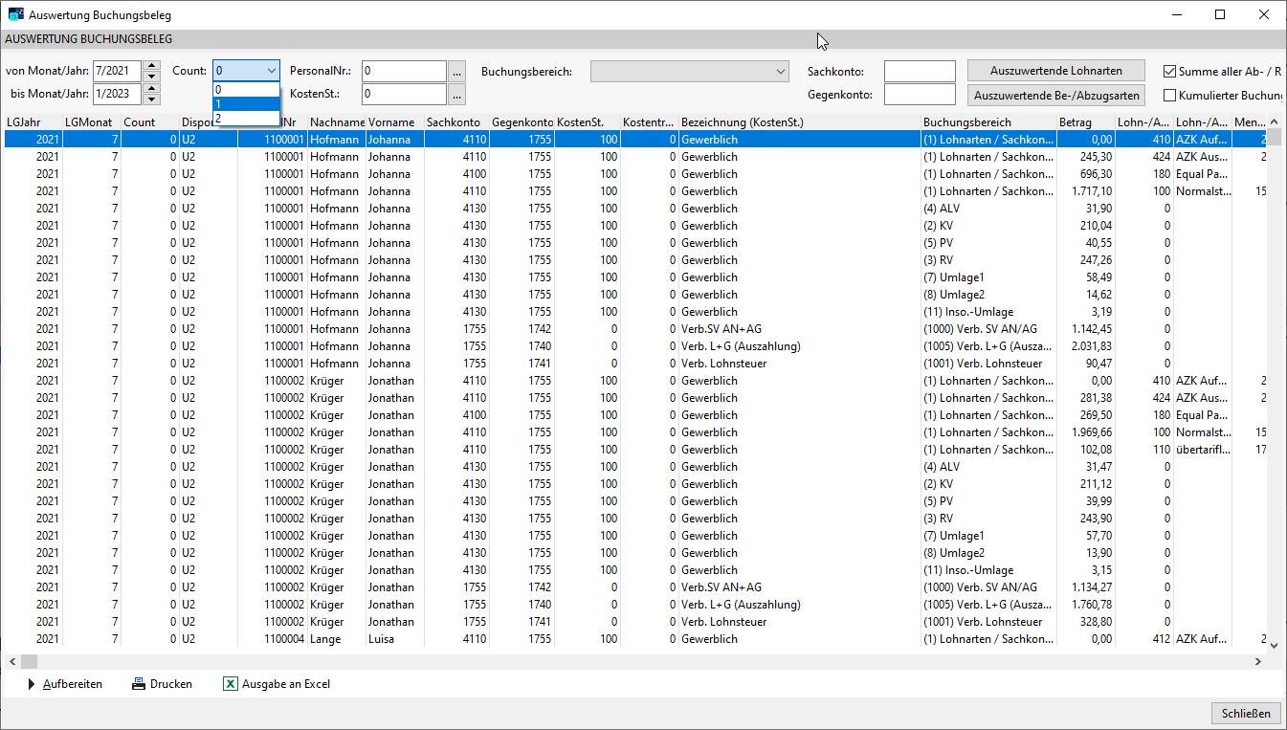
Task: Maximize the Auswertung Buchungsbeleg window
Action: 1220,14
